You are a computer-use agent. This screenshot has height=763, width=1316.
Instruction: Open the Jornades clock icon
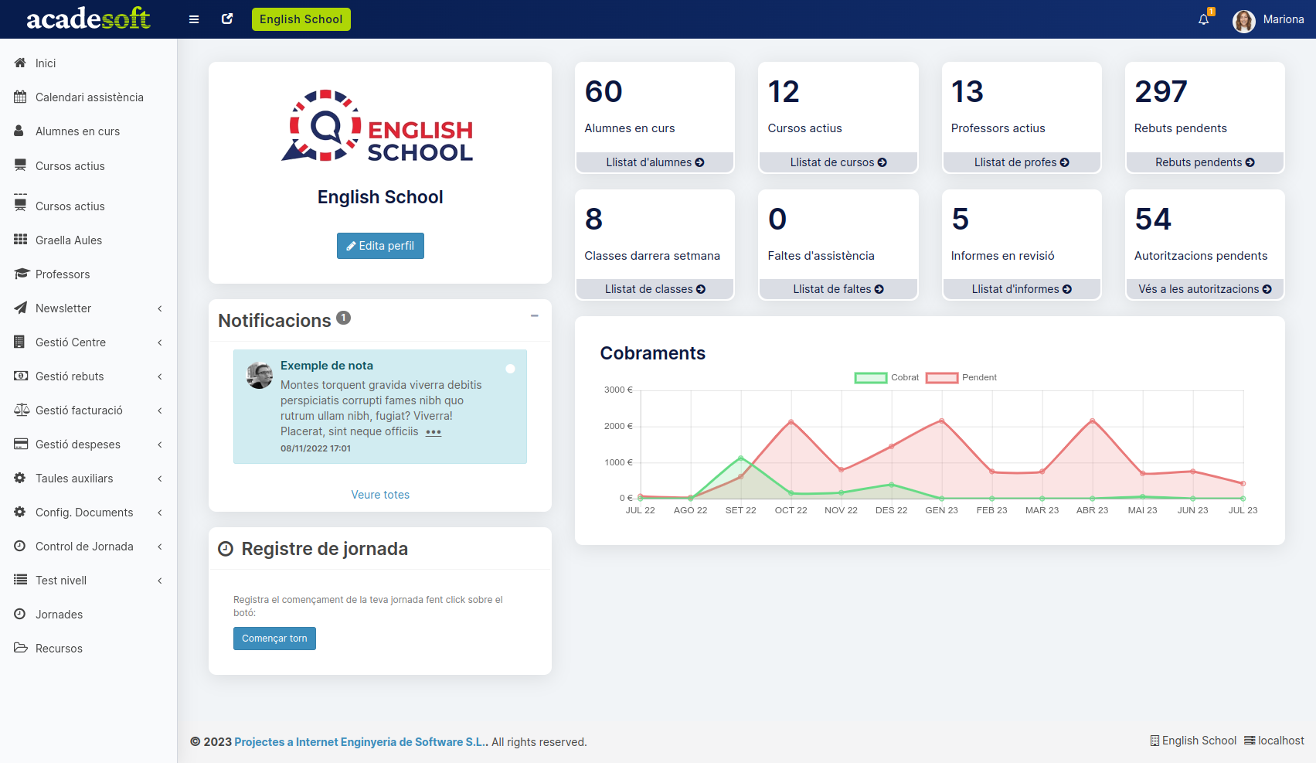click(19, 614)
